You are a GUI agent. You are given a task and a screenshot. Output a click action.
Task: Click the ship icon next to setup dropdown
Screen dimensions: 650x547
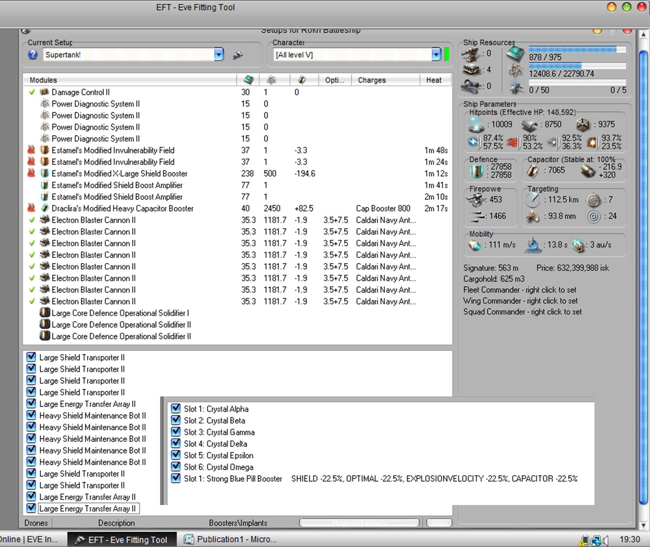(x=238, y=55)
